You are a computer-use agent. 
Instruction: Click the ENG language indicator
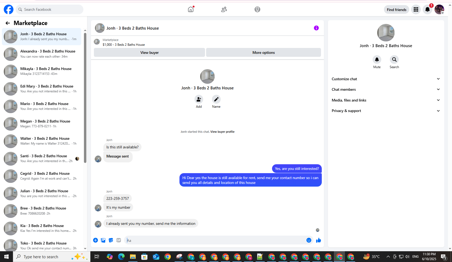click(x=415, y=257)
